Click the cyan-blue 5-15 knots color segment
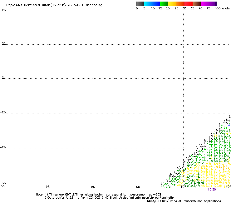Image resolution: width=231 pixels, height=203 pixels. point(152,4)
